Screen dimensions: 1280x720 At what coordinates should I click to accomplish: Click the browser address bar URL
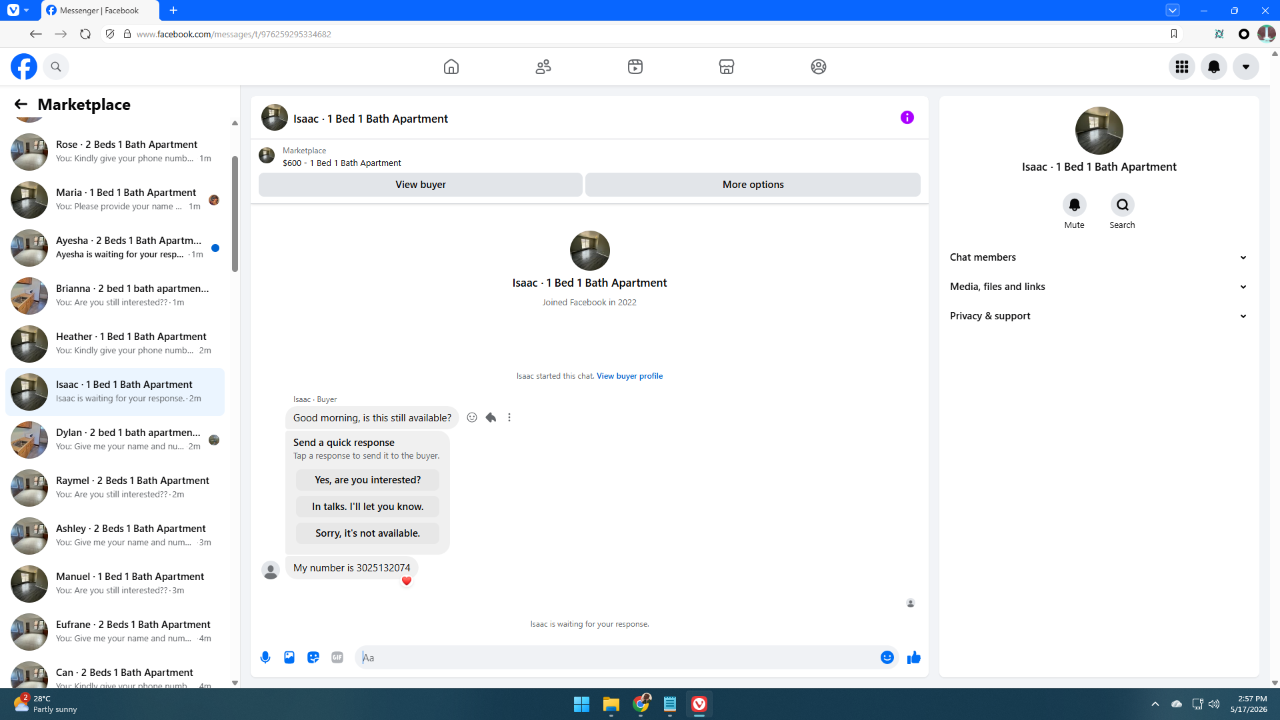(234, 34)
